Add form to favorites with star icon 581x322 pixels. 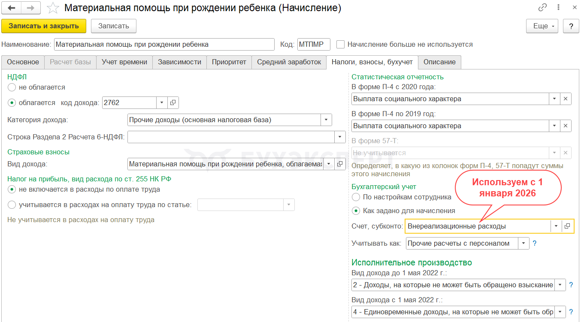[x=52, y=8]
